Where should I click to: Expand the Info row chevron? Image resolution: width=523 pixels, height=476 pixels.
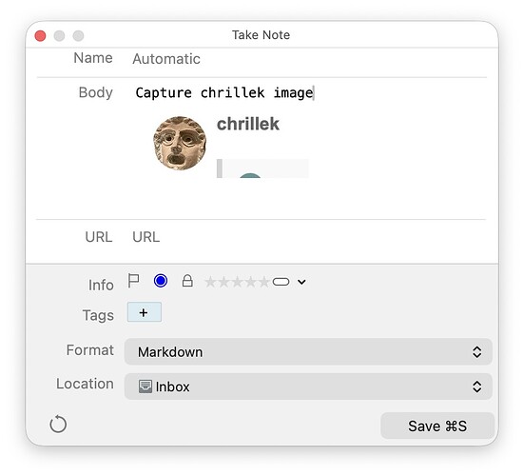(301, 282)
